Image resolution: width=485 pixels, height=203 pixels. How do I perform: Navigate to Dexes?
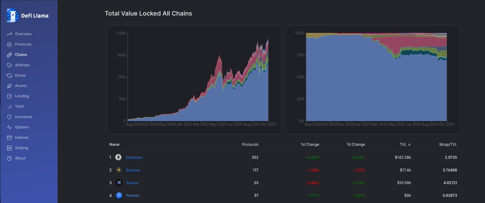coord(20,75)
